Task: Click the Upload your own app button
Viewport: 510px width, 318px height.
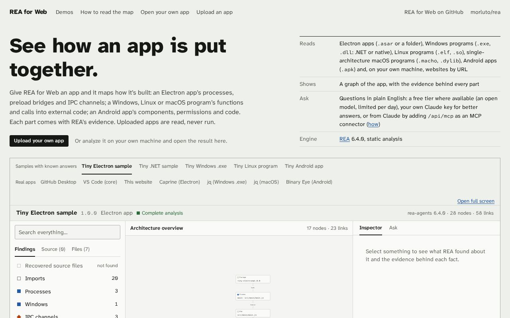Action: pos(39,141)
